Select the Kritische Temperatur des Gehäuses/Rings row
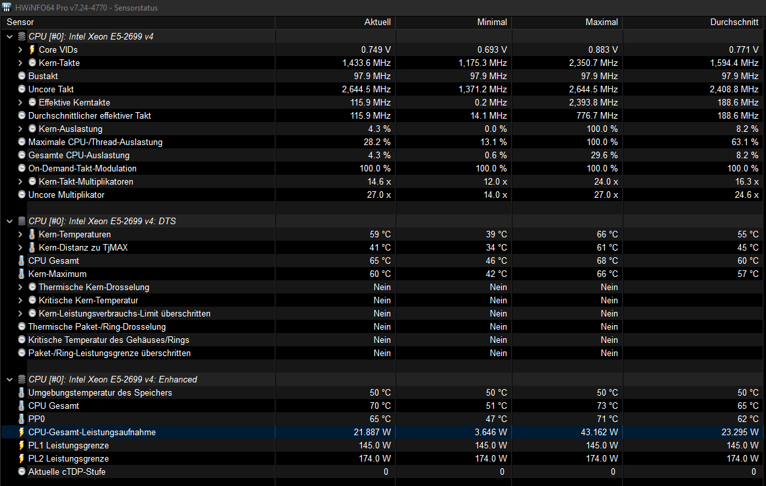The image size is (766, 486). (x=383, y=340)
